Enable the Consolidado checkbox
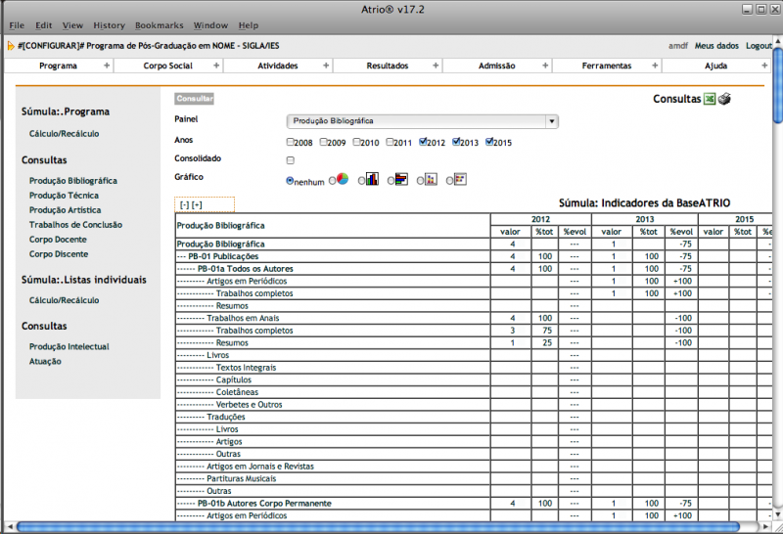The width and height of the screenshot is (783, 534). tap(291, 159)
